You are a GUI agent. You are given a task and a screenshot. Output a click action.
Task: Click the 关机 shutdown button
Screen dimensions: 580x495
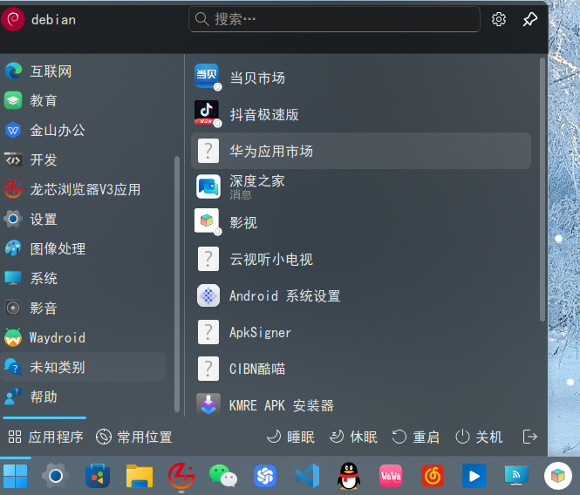(479, 437)
